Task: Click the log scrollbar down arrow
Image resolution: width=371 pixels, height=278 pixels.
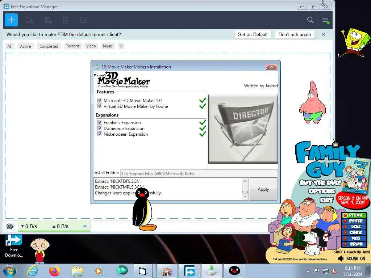Action: coord(245,197)
